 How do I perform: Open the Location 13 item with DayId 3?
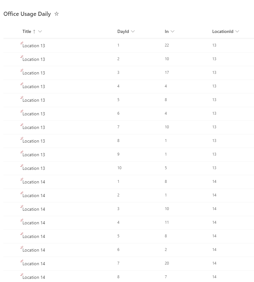[x=34, y=73]
